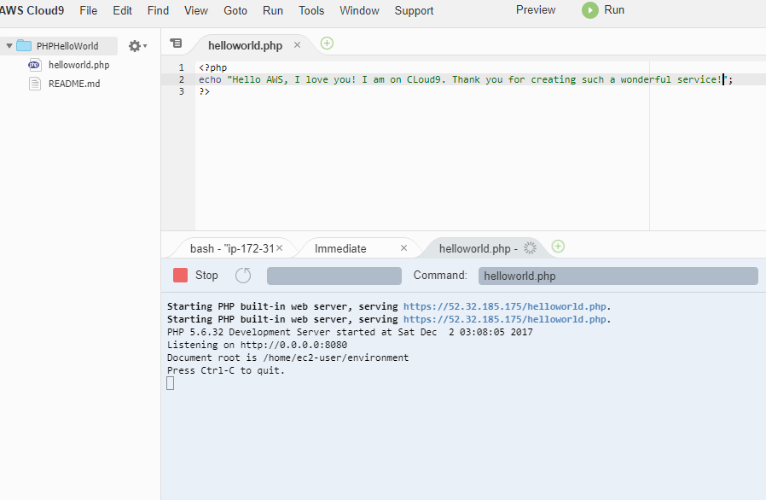766x500 pixels.
Task: Click the loading spinner on the runner tab
Action: (530, 247)
